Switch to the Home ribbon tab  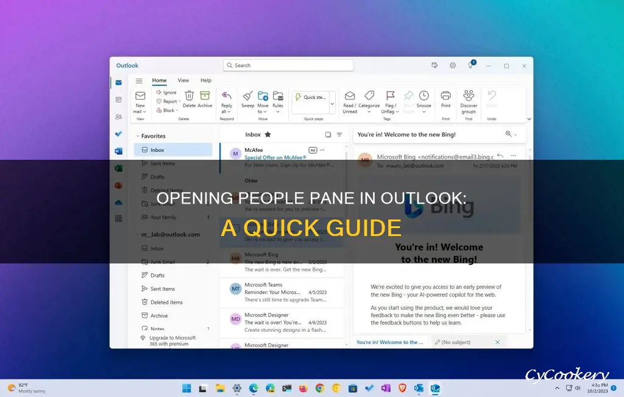pyautogui.click(x=159, y=80)
